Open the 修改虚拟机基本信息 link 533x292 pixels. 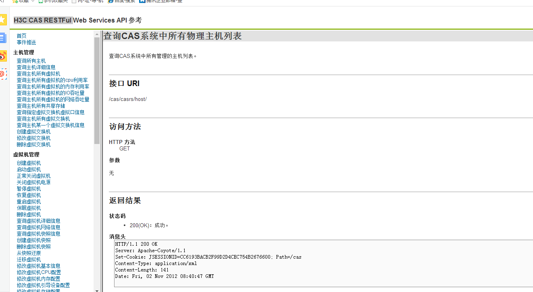(38, 266)
